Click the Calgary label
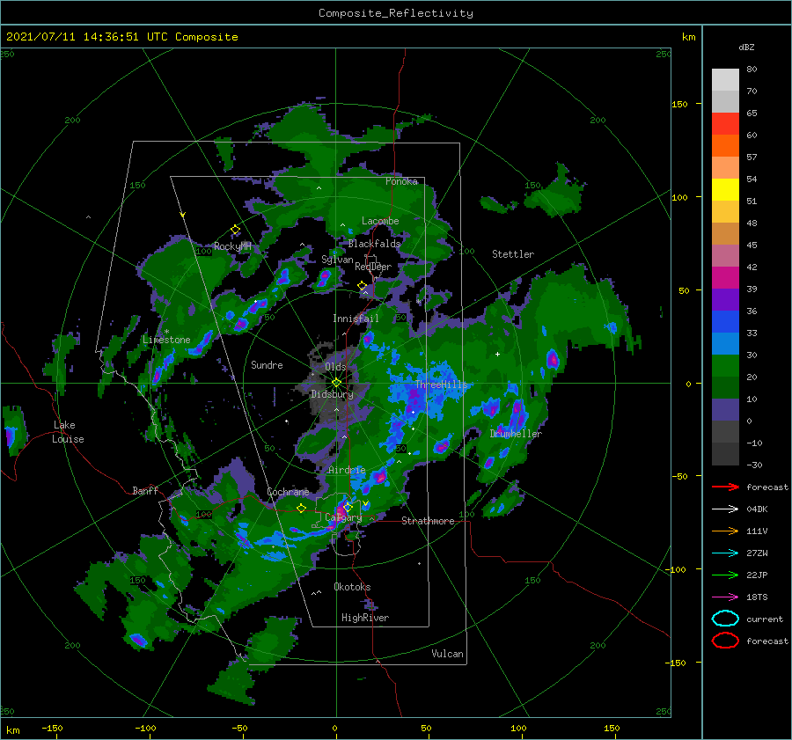792x740 pixels. [x=343, y=517]
